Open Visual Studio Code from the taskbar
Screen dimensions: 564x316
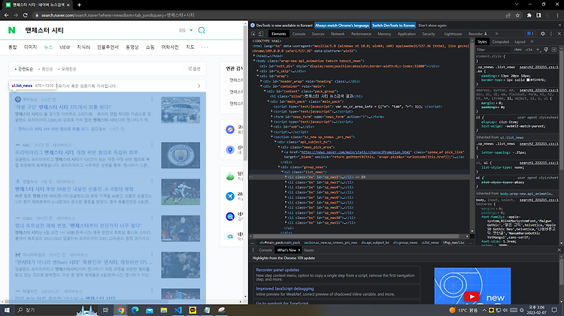point(178,310)
